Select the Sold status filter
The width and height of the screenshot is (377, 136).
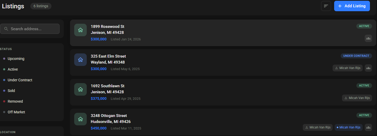click(x=11, y=91)
